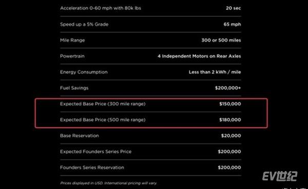
Task: Select Expected Base Price (500 mile range)
Action: click(x=103, y=120)
